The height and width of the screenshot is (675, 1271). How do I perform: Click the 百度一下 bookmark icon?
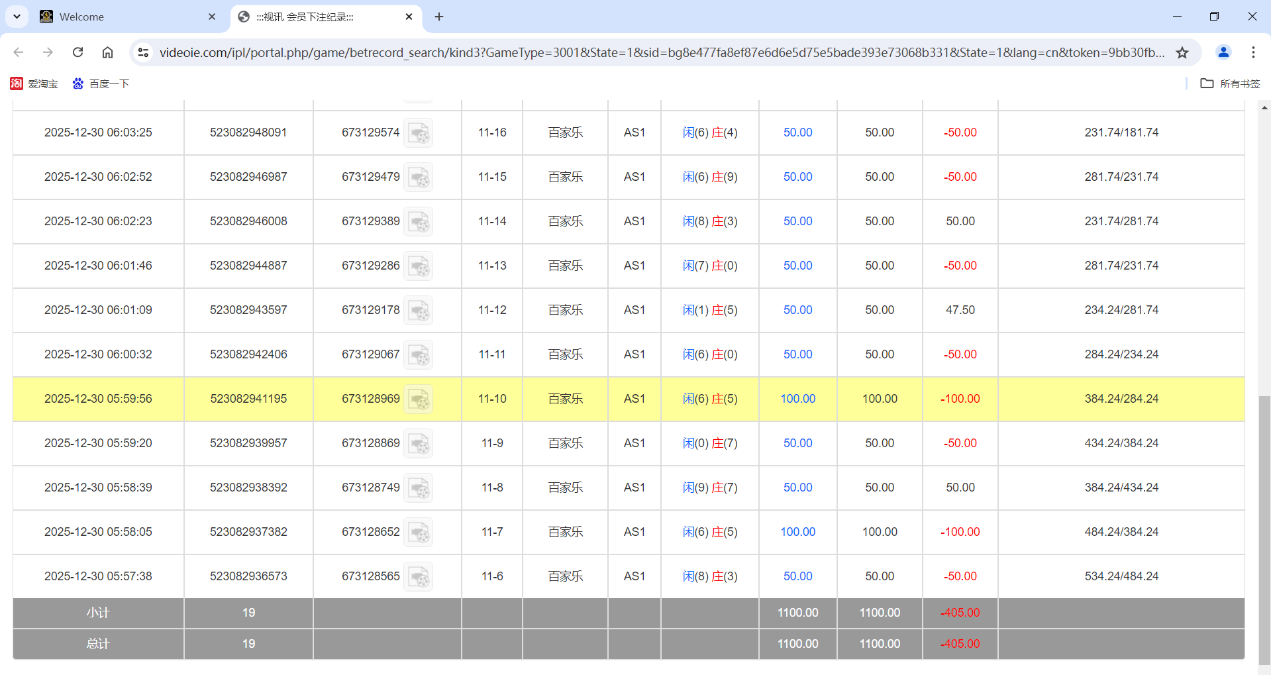77,83
